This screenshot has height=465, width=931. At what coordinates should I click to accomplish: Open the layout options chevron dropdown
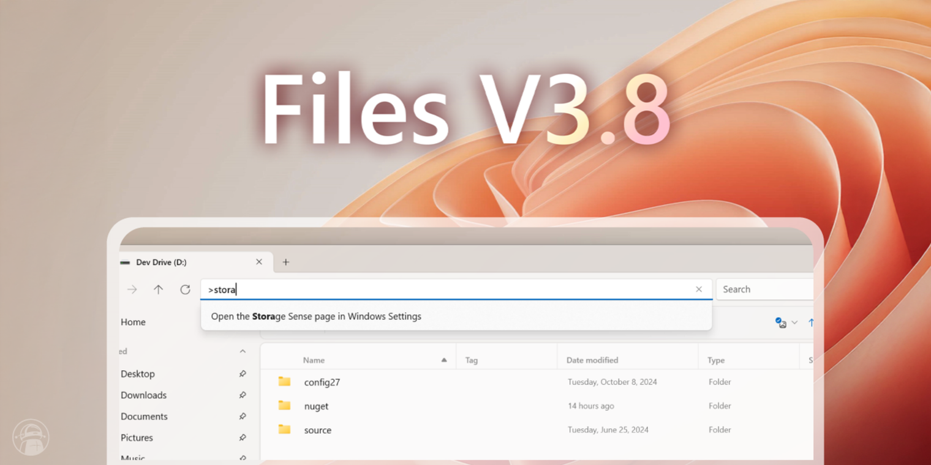[795, 322]
